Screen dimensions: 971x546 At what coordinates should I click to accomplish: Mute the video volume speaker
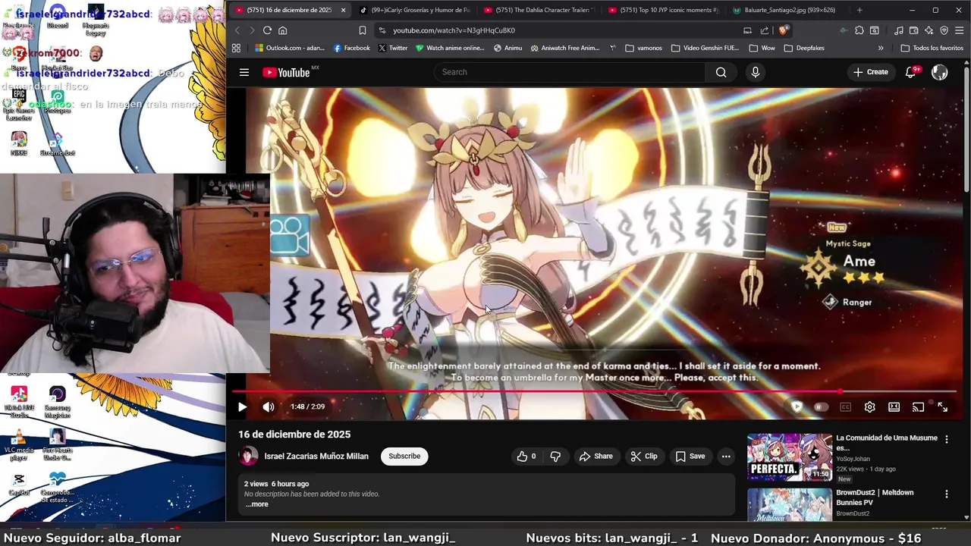point(269,407)
